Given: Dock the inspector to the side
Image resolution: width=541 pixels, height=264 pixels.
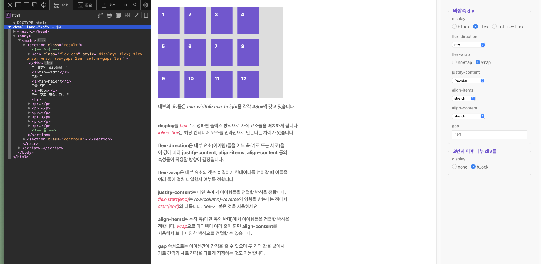Looking at the screenshot, I should (x=27, y=5).
